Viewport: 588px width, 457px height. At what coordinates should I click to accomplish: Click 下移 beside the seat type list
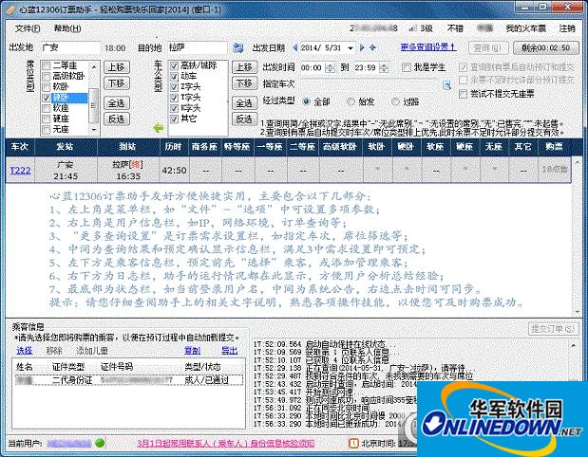tap(117, 83)
